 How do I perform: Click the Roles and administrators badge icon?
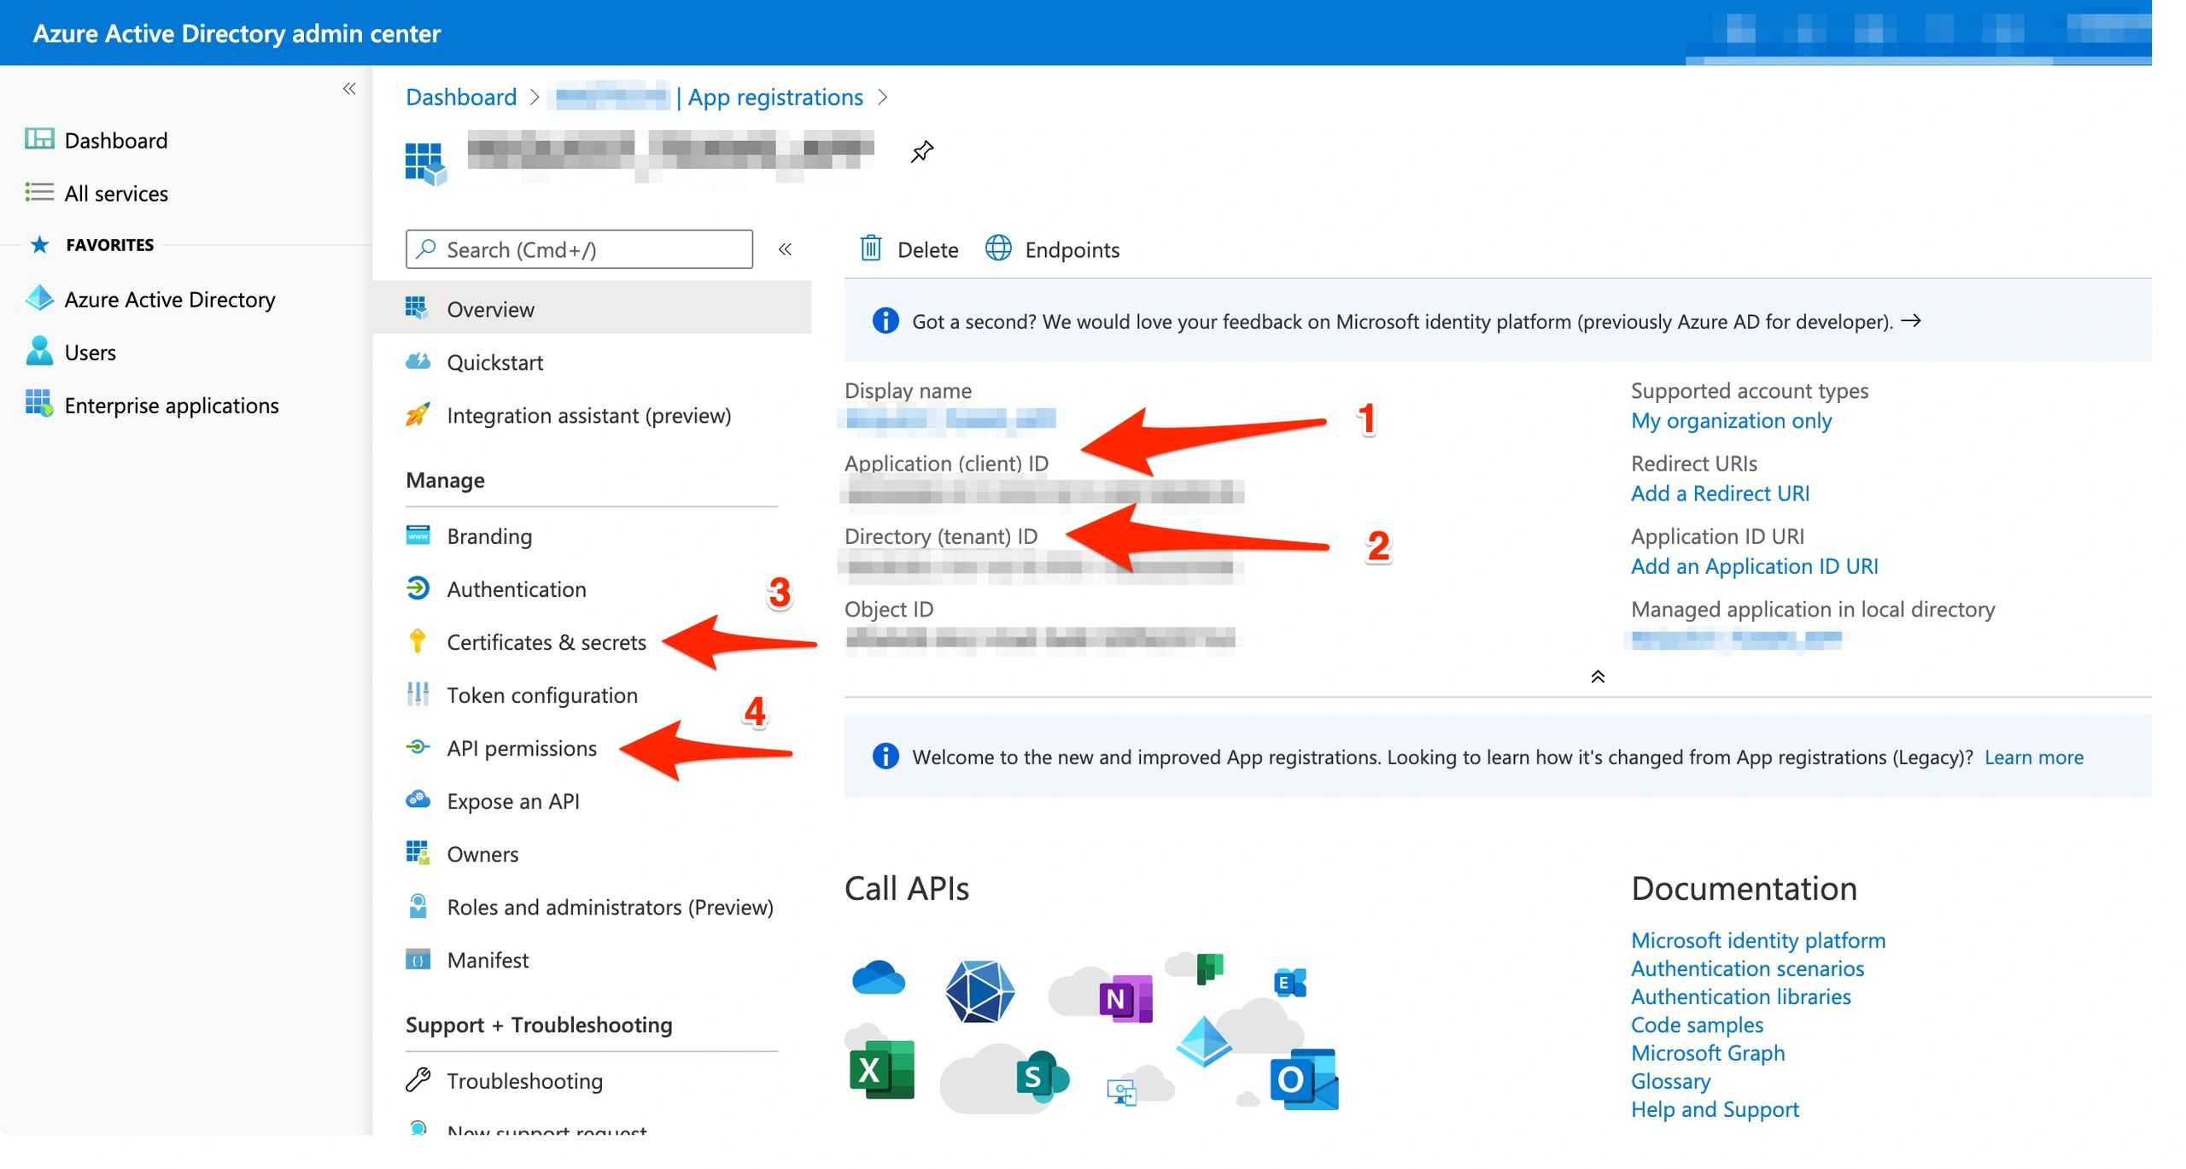point(418,906)
